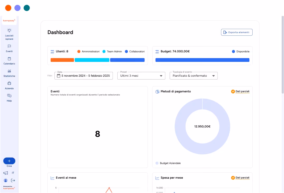This screenshot has height=193, width=284.
Task: Open the Help chat sidebar item
Action: click(x=9, y=98)
